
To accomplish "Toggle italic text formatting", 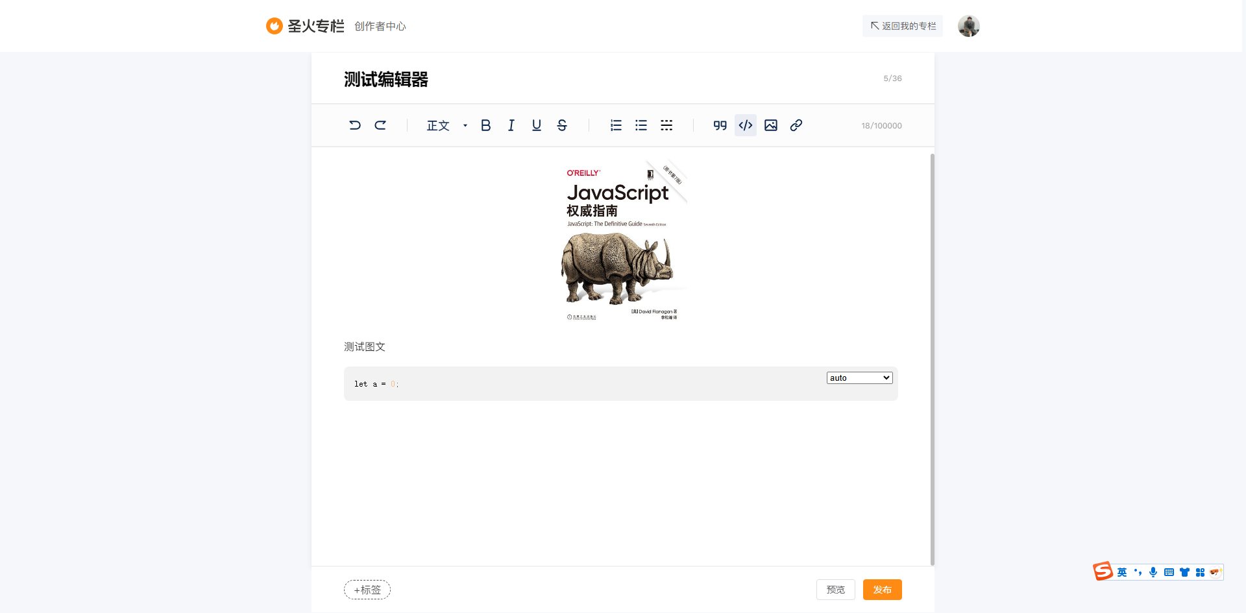I will tap(511, 125).
